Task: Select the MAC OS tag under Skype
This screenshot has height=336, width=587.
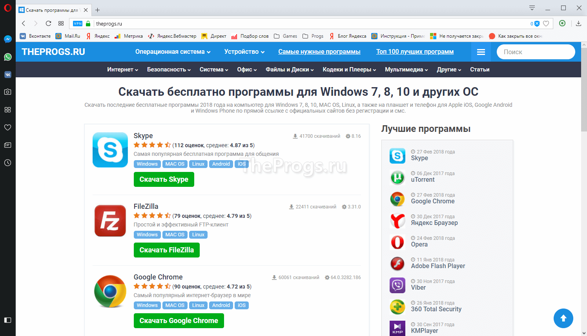Action: coord(175,164)
